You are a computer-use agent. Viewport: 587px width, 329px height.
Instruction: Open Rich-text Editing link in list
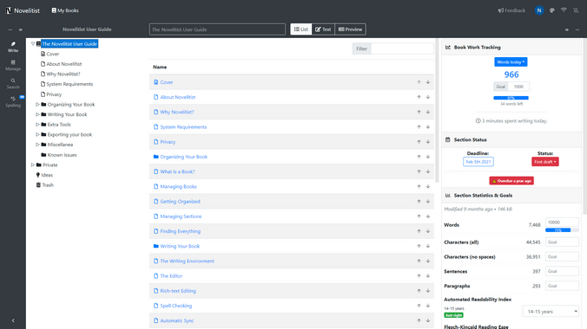[x=178, y=291]
